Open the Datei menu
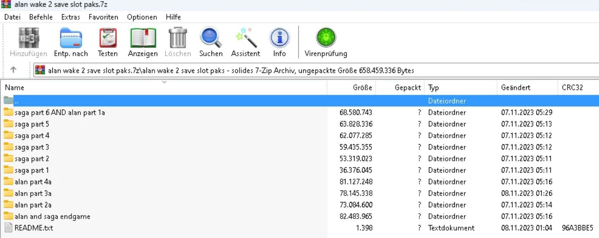The image size is (599, 238). [x=12, y=17]
